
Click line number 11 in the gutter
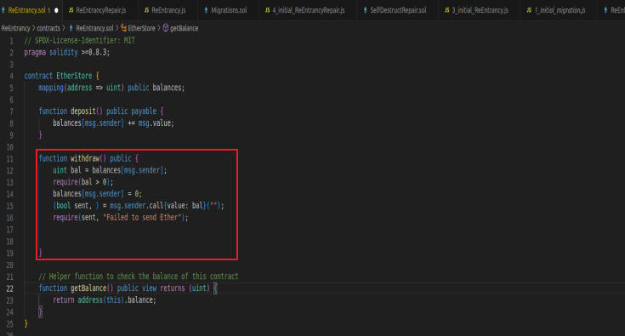[x=10, y=158]
